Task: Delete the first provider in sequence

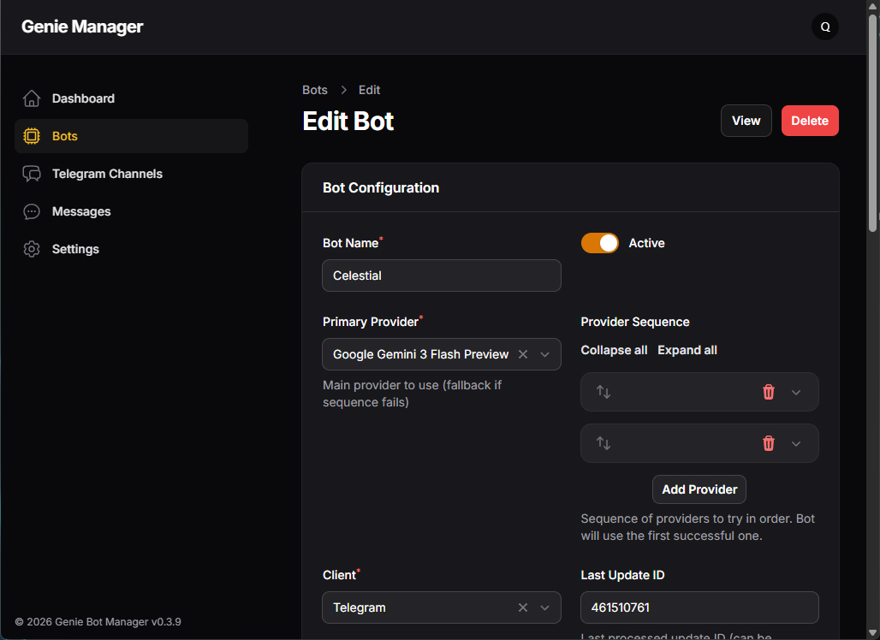Action: [768, 392]
